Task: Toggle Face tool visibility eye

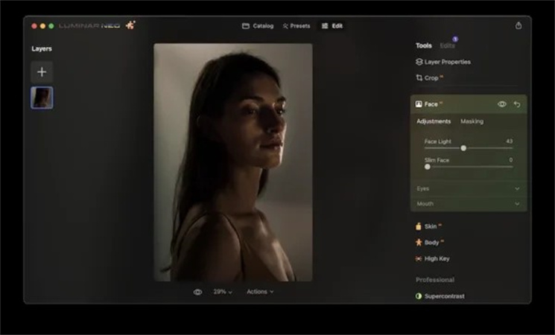Action: click(502, 104)
